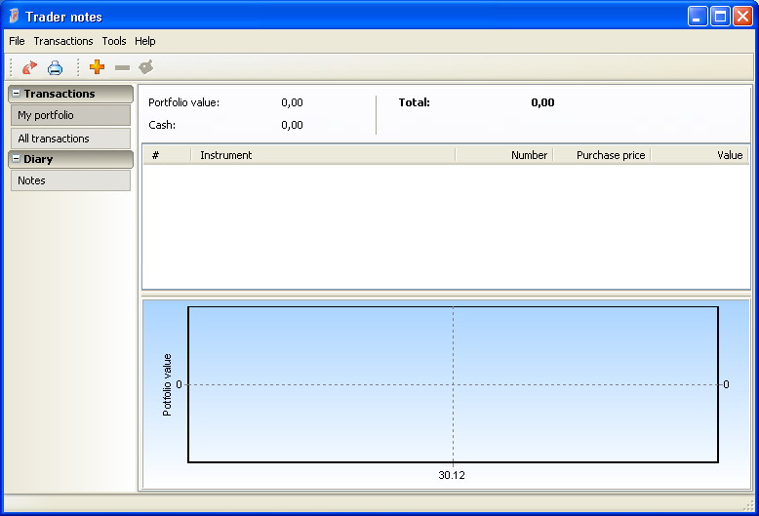
Task: Open the Transactions menu
Action: pos(63,41)
